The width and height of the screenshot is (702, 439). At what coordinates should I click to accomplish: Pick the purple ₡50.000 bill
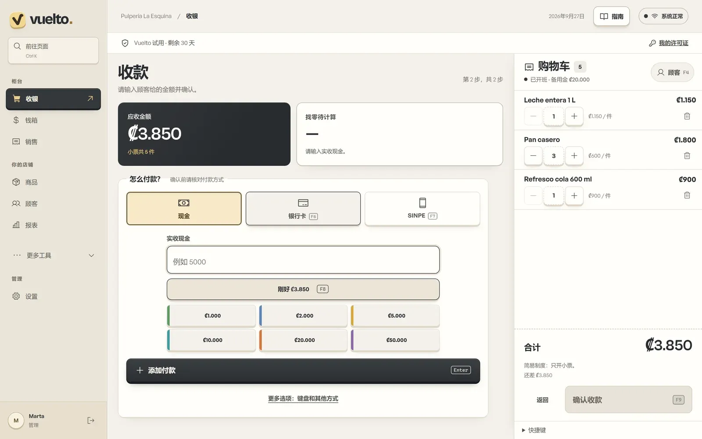click(x=395, y=340)
